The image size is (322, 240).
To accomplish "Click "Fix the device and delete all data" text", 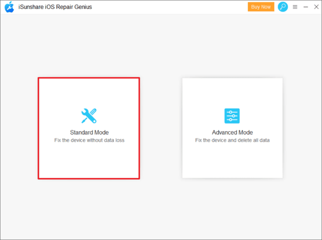I will (x=232, y=140).
